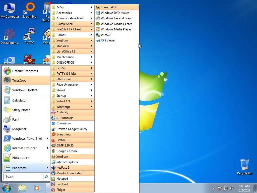
Task: Launch Magnifier
Action: point(26,129)
